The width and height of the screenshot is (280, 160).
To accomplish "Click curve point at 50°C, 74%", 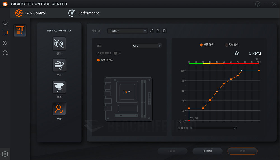I will (224, 84).
